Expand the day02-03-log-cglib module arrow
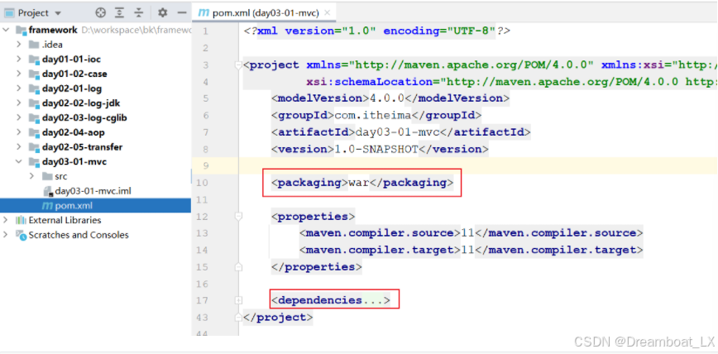 [19, 117]
